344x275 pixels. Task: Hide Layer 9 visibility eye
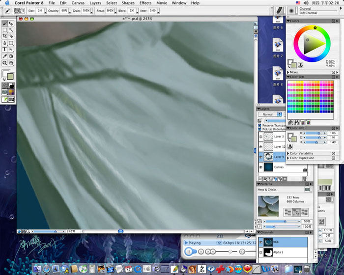click(x=260, y=157)
